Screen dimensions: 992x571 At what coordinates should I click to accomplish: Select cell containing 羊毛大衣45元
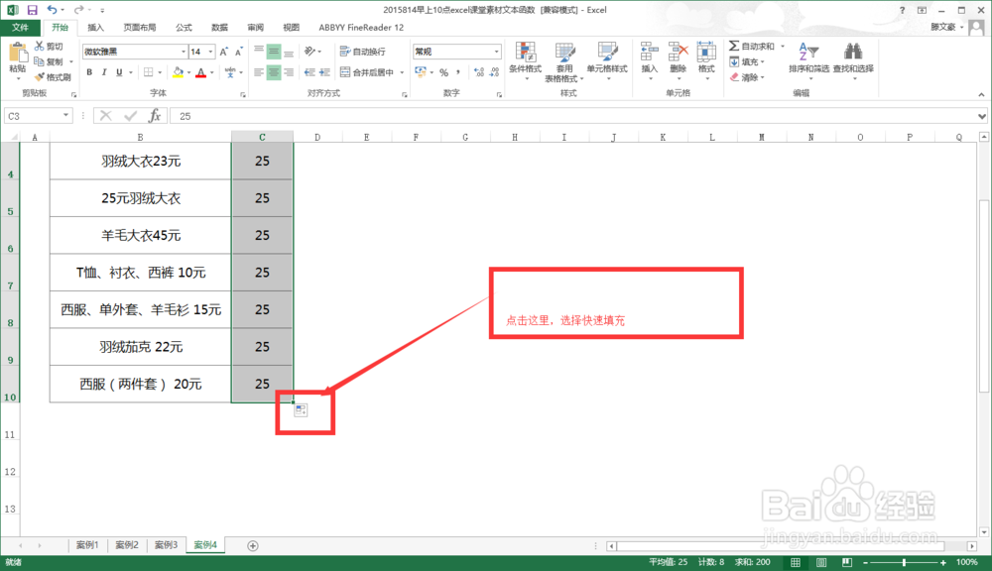[x=141, y=235]
